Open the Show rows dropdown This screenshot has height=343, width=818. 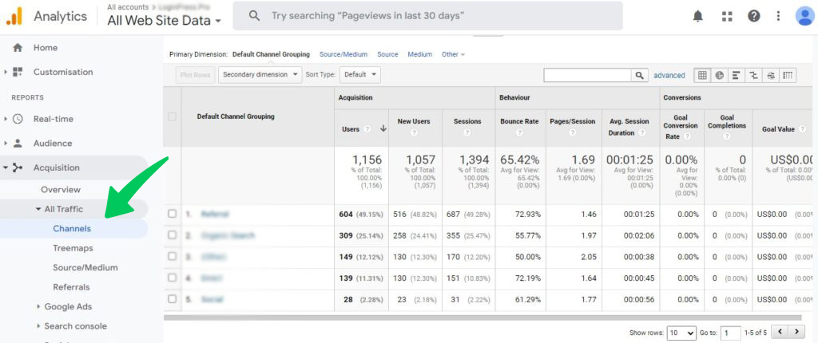click(681, 333)
